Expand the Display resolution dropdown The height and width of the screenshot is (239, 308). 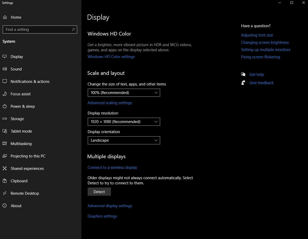pyautogui.click(x=124, y=122)
